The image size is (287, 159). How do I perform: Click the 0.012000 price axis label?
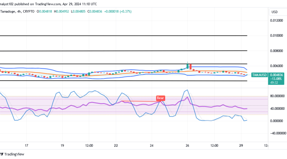(x=276, y=20)
